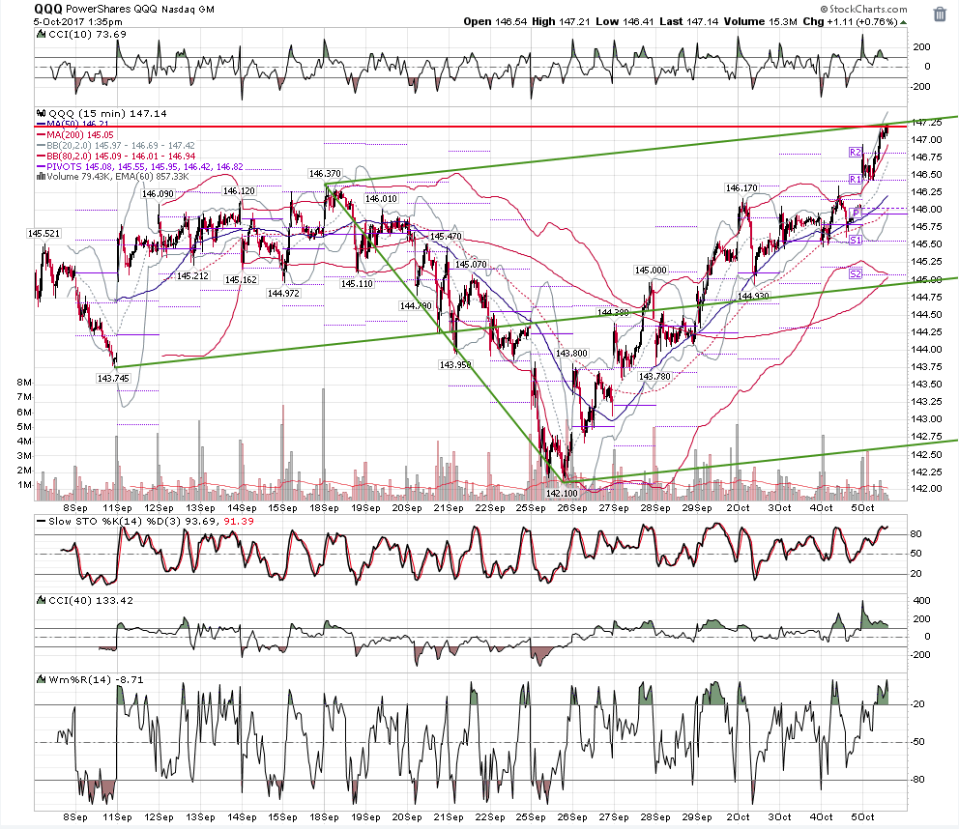Click the '5-Oct-2017 1:35pm' timestamp
The width and height of the screenshot is (959, 829).
[x=77, y=22]
